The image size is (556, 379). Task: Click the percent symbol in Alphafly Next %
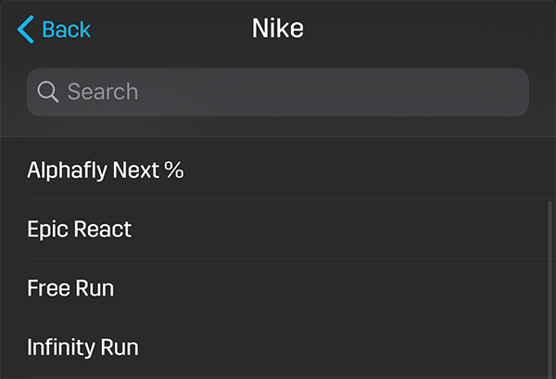[x=174, y=170]
